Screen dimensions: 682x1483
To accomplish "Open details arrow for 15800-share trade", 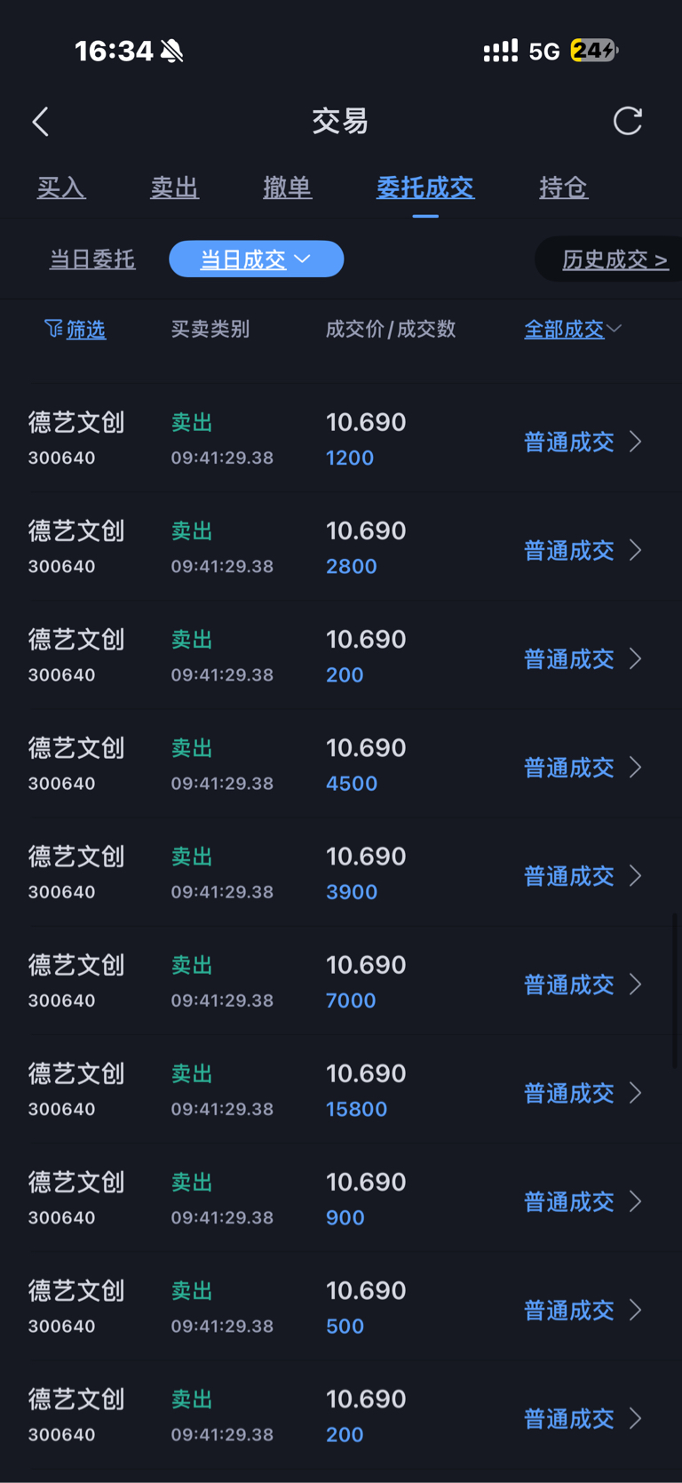I will (x=636, y=1093).
